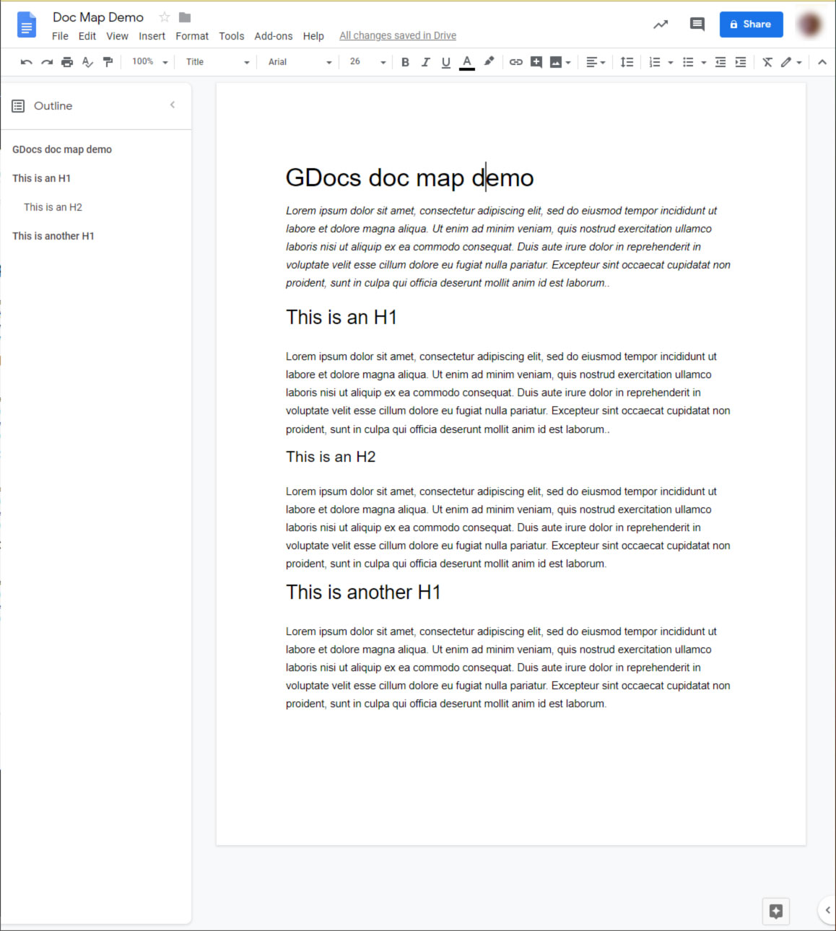Screen dimensions: 836x931
Task: Open the text color picker
Action: coord(467,62)
